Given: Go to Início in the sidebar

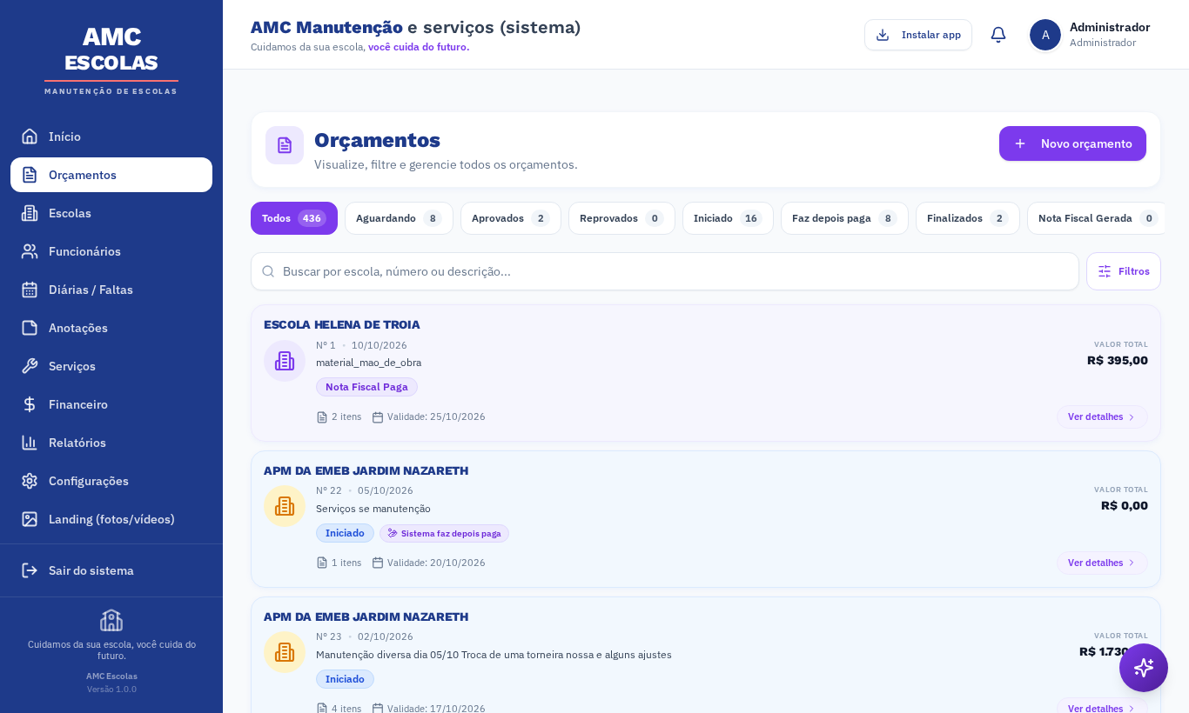Looking at the screenshot, I should click(x=111, y=137).
